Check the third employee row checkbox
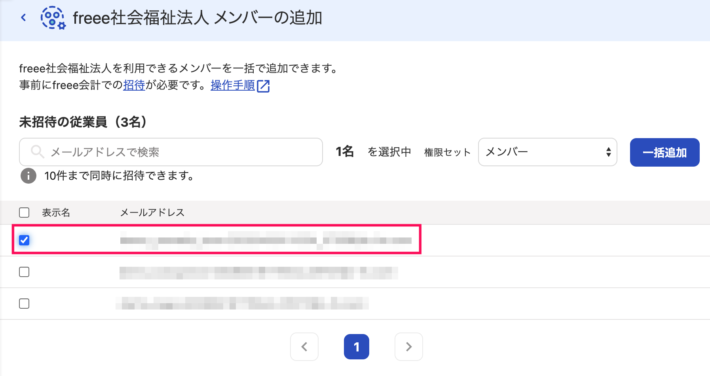The image size is (710, 376). [24, 304]
